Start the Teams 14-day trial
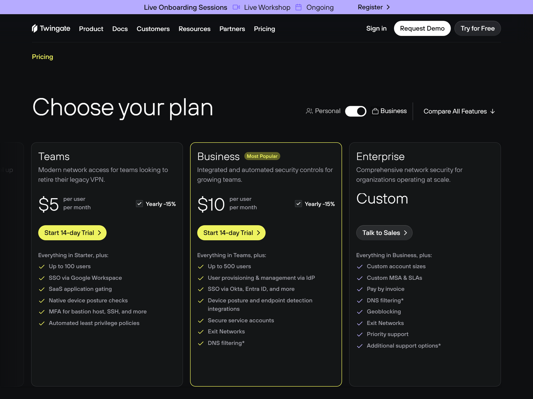This screenshot has width=533, height=399. tap(72, 233)
